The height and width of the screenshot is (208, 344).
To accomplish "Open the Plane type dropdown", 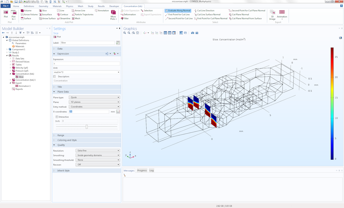I will [94, 97].
